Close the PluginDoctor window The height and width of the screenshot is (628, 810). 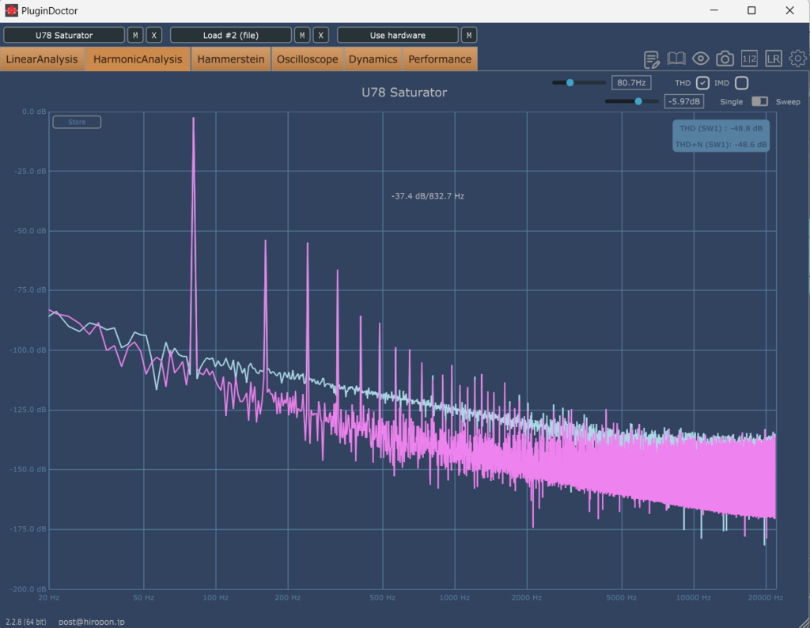tap(790, 10)
